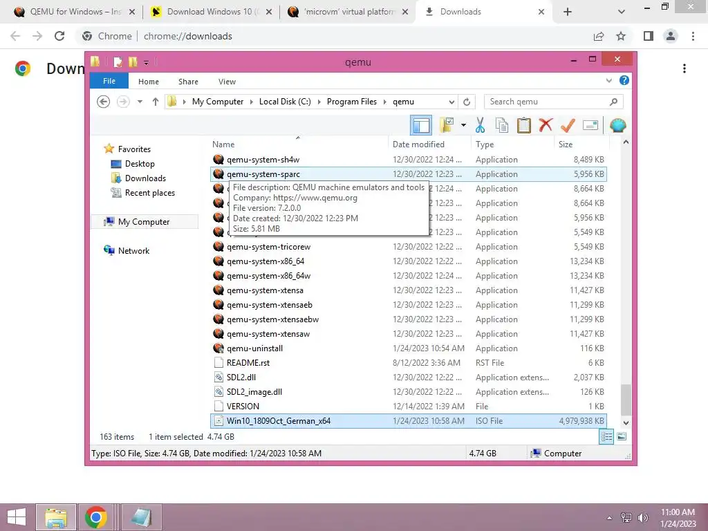Select Network in the navigation pane
This screenshot has height=531, width=708.
coord(133,250)
